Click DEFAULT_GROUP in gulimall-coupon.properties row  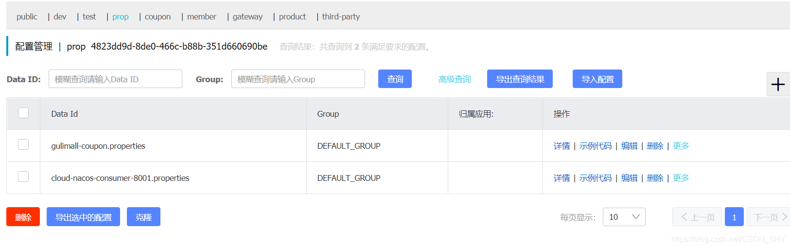click(349, 146)
